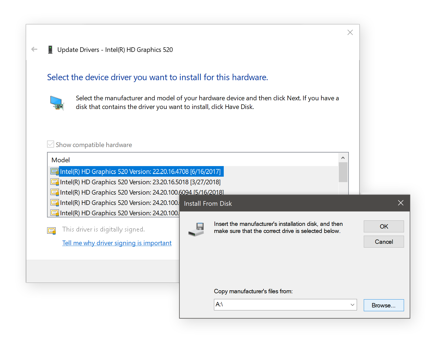The width and height of the screenshot is (435, 346).
Task: Click inside the Copy manufacturer's files from field
Action: pos(272,305)
